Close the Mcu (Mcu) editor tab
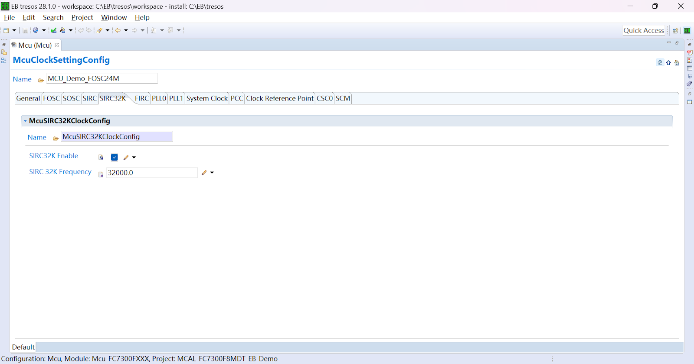Screen dimensions: 694x364 pyautogui.click(x=57, y=45)
